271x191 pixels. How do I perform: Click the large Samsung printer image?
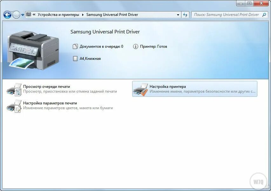(x=33, y=50)
